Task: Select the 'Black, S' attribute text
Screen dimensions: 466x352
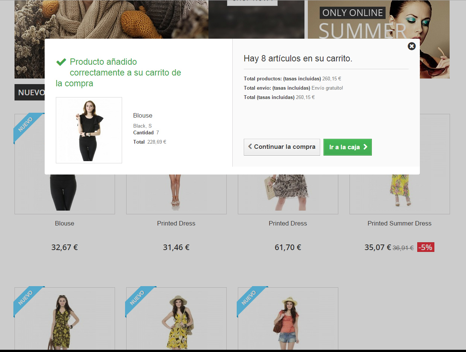Action: (x=143, y=126)
